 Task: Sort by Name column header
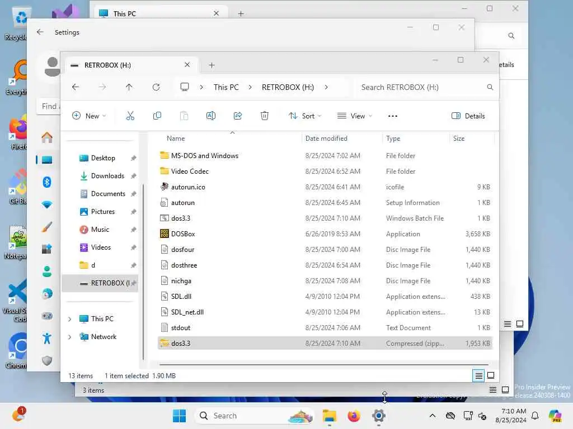point(176,139)
